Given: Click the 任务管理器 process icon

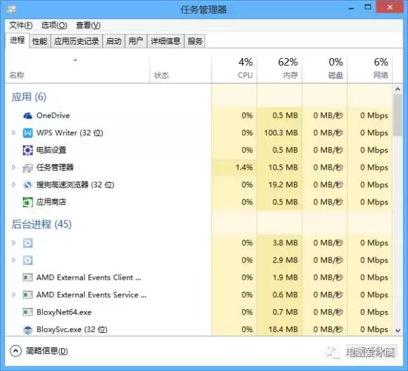Looking at the screenshot, I should (27, 168).
